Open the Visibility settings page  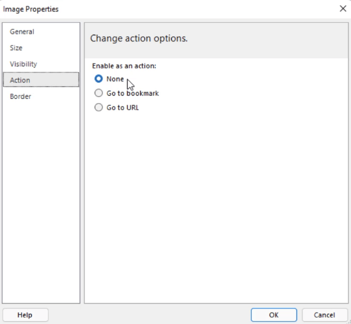pos(23,64)
